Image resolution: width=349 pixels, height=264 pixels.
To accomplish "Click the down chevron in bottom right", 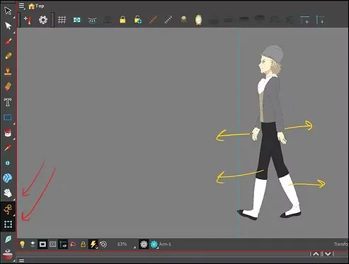I will click(x=328, y=254).
